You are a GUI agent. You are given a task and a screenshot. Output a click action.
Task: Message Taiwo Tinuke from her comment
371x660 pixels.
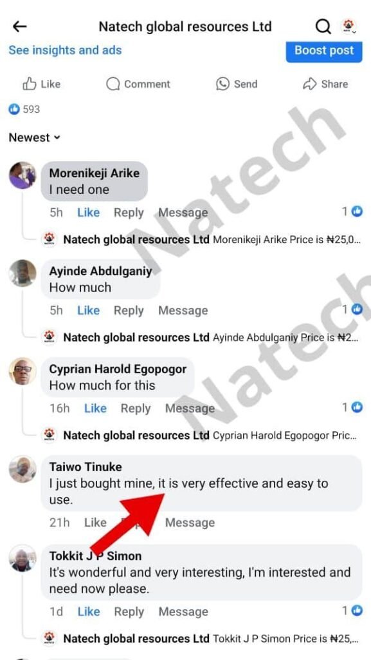tap(190, 523)
